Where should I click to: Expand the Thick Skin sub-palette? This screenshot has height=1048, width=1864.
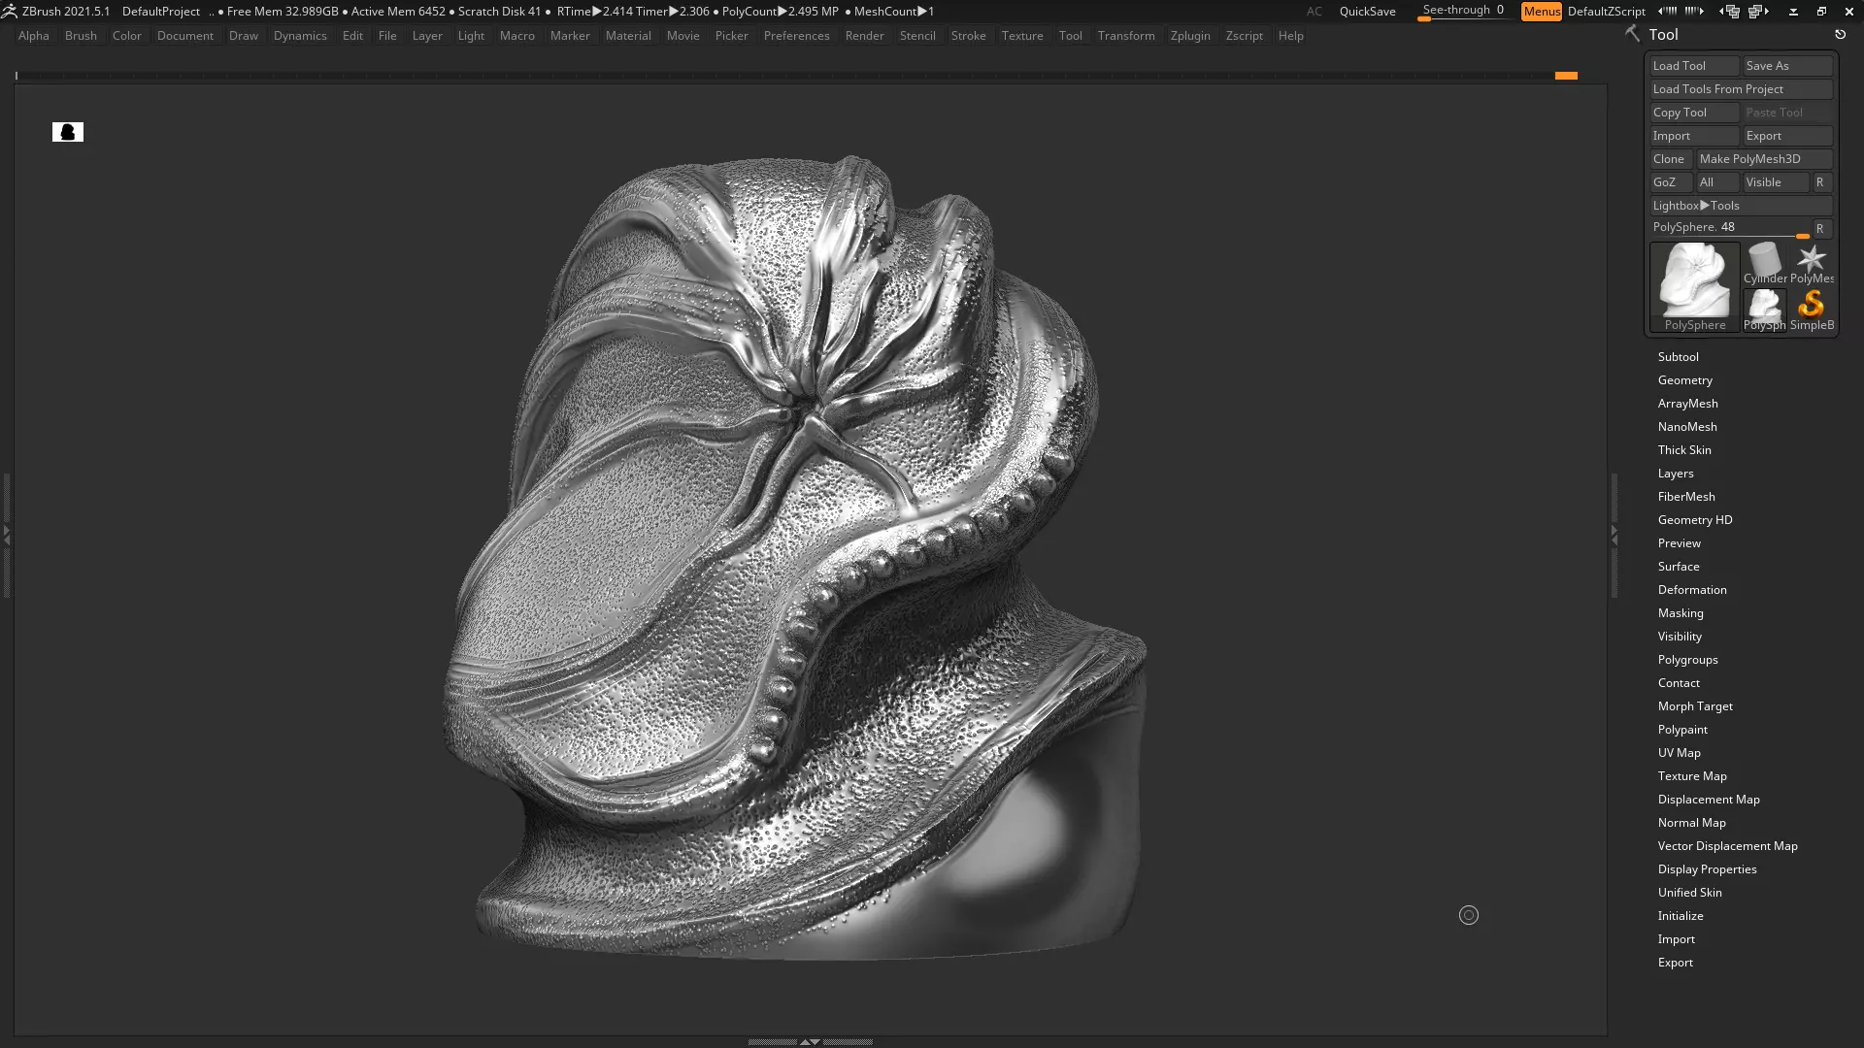point(1684,450)
